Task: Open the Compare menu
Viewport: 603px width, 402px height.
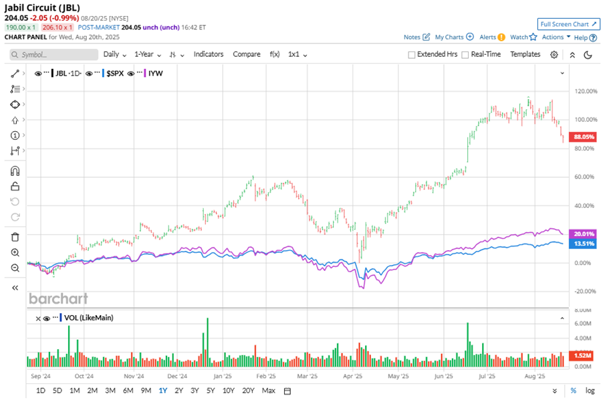Action: coord(247,54)
